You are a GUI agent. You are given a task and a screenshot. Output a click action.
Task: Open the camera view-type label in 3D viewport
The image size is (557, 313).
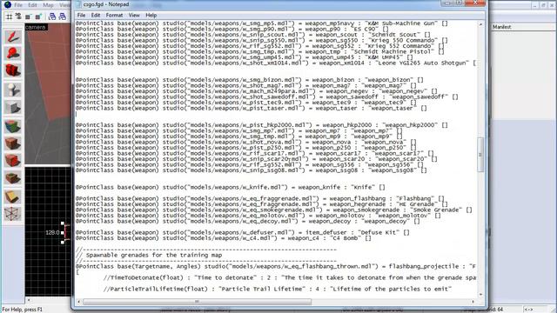pos(36,27)
